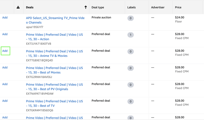The width and height of the screenshot is (204, 120).
Task: Add the Anime TV & Movies deal
Action: [x=5, y=51]
